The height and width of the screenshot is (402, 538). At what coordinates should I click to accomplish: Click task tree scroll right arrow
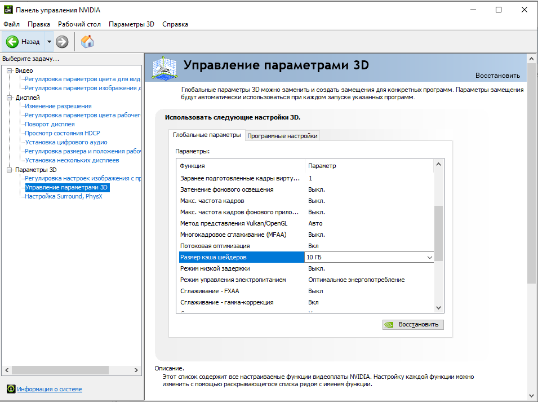click(136, 370)
